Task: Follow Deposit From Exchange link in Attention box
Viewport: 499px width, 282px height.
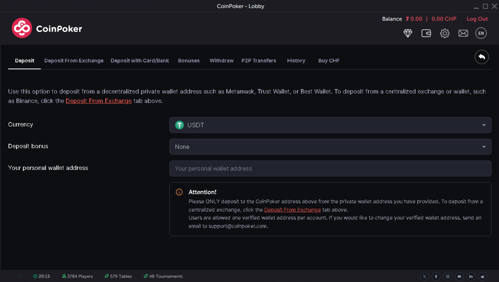Action: pyautogui.click(x=293, y=210)
